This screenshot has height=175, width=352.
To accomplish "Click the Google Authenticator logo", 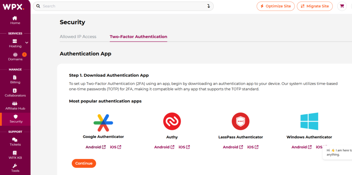I will (103, 122).
